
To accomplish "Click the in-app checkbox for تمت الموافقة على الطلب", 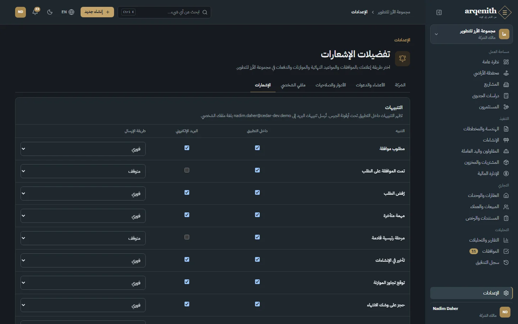I will click(x=257, y=170).
